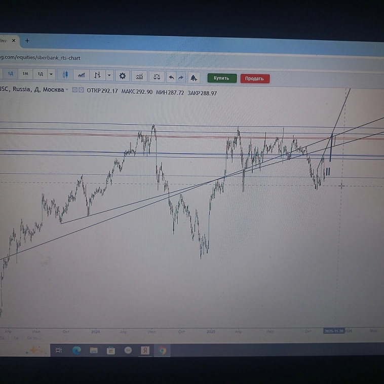384x384 pixels.
Task: Click the indicators line chart icon
Action: 81,75
